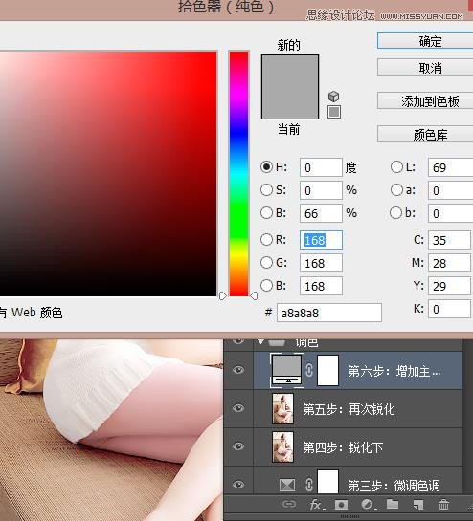Open 颜色库 color libraries
This screenshot has height=521, width=473.
(x=425, y=134)
